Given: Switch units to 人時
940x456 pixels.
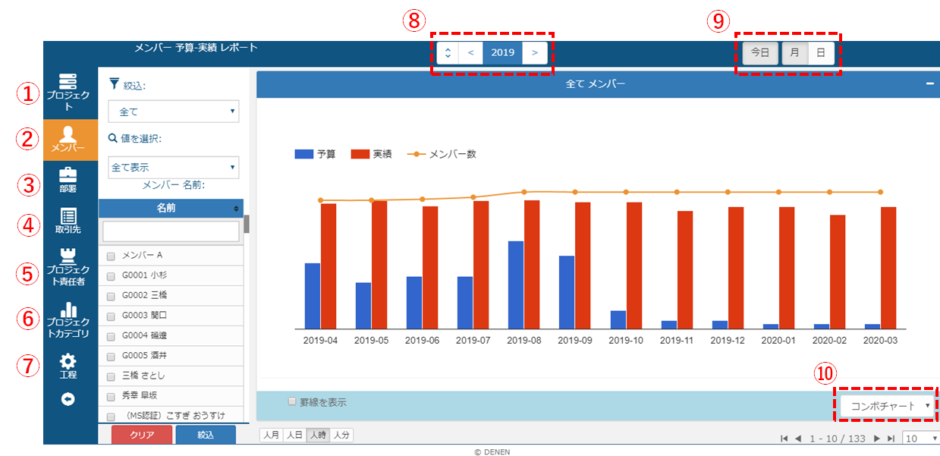Looking at the screenshot, I should [x=318, y=435].
